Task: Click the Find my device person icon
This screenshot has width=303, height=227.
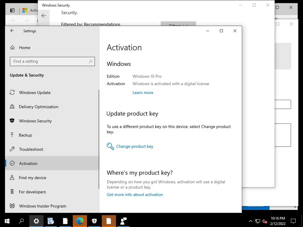Action: coord(12,177)
